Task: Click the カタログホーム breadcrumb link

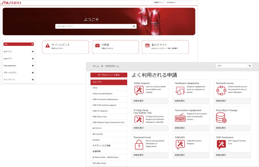Action: 112,66
